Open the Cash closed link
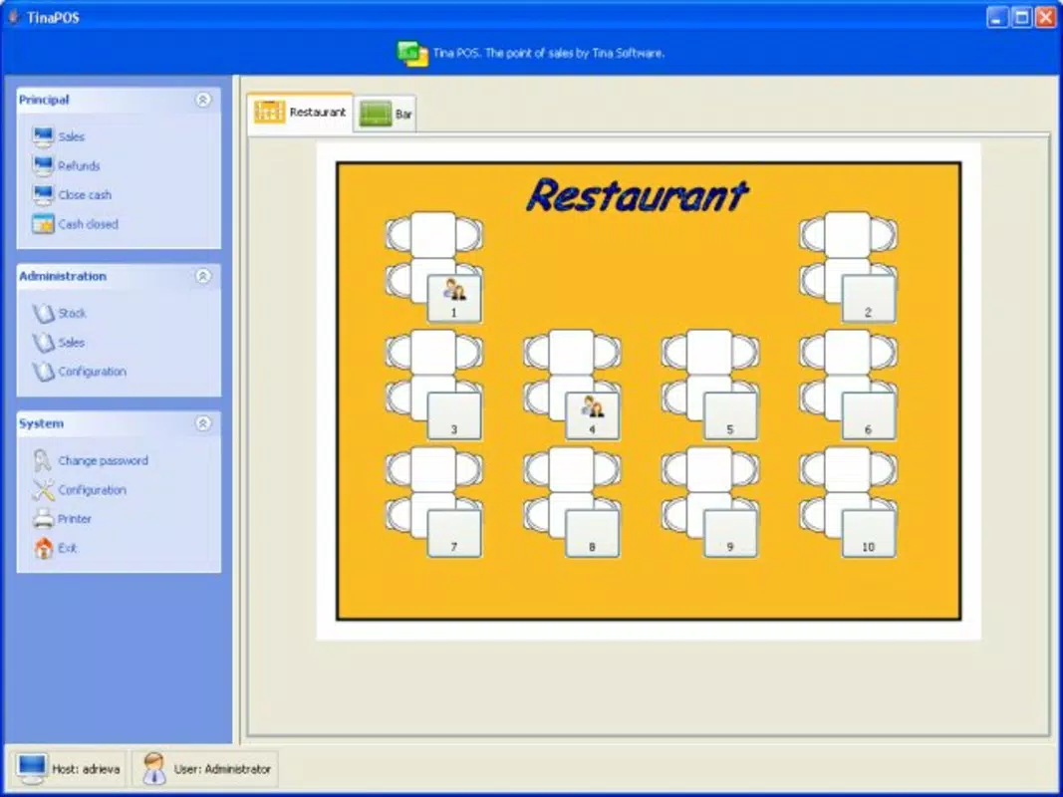1063x797 pixels. [88, 224]
